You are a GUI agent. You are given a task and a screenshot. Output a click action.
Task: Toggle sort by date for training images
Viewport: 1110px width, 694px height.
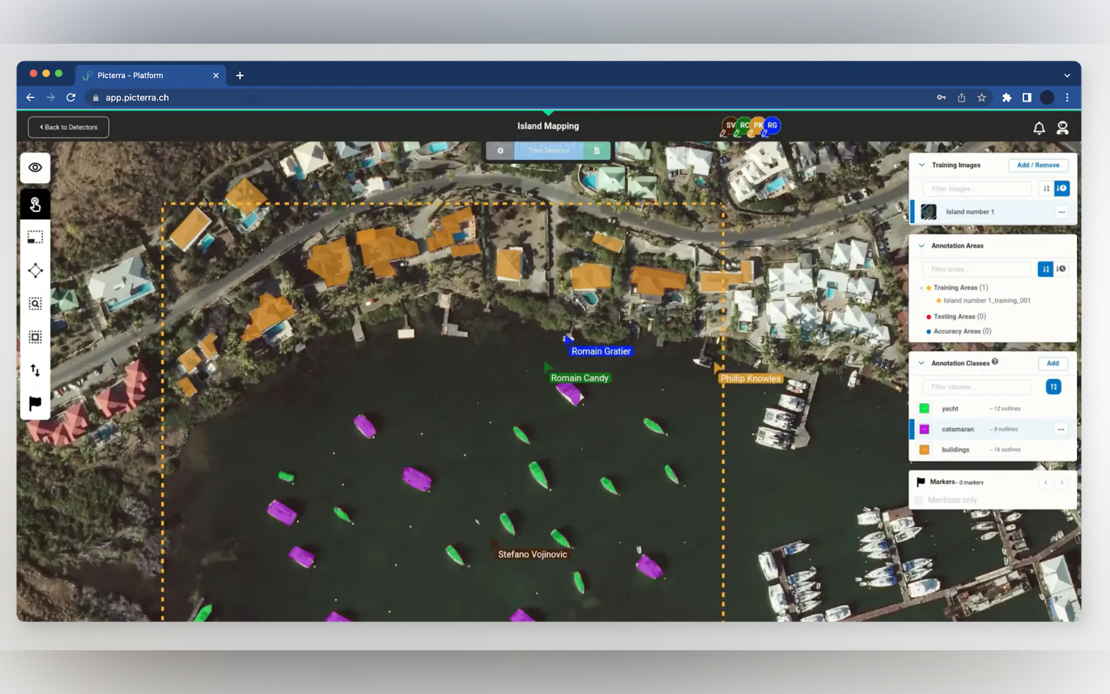(x=1062, y=189)
